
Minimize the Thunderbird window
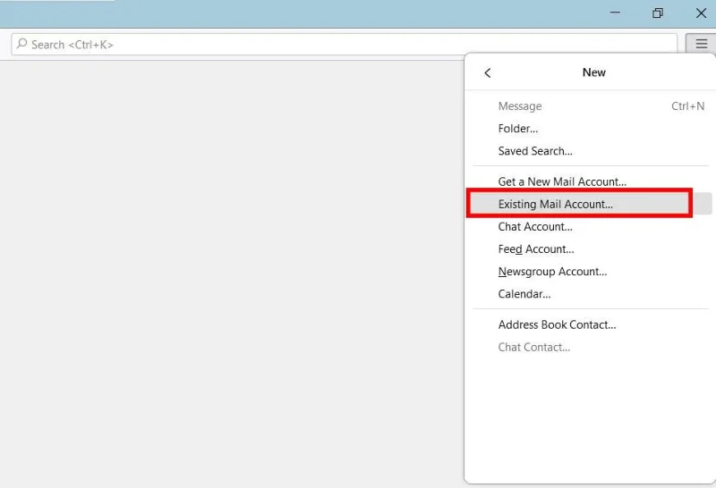coord(615,13)
